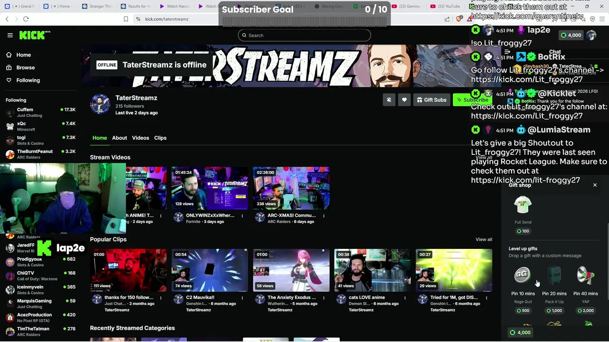Click the 500 Kicks price on Rage Quit
609x342 pixels.
coord(523,311)
